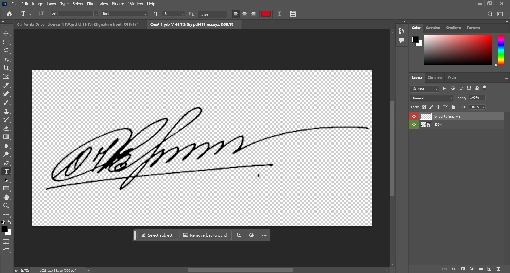Enable lock transparent pixels on the layer
This screenshot has width=510, height=273.
pos(424,107)
